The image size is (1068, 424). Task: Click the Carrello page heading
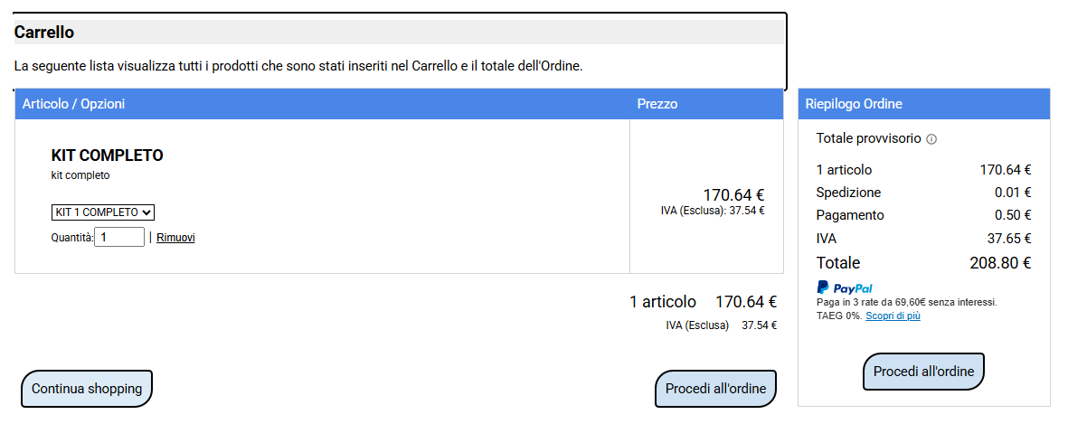click(x=44, y=33)
